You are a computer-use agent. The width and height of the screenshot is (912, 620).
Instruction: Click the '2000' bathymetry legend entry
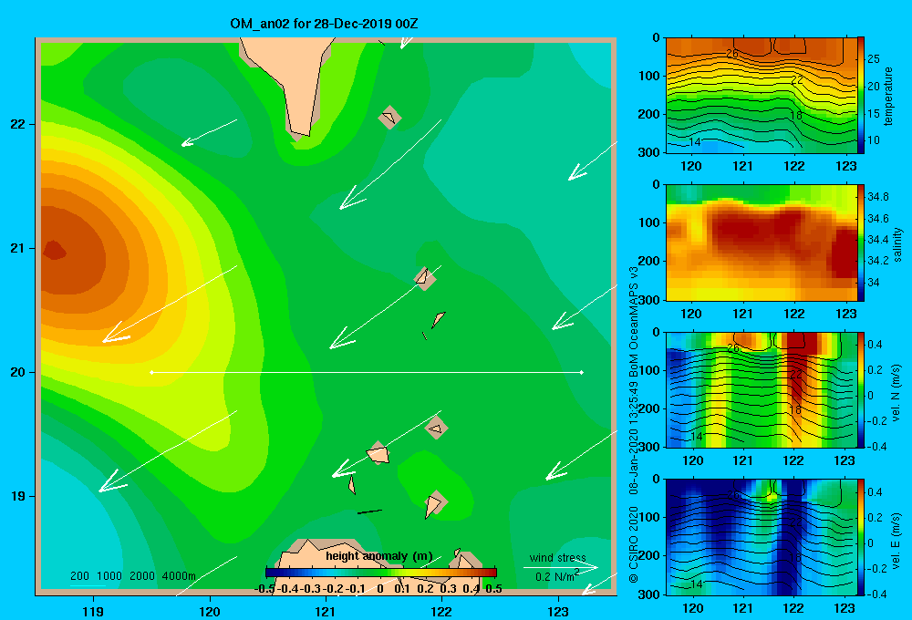(142, 576)
